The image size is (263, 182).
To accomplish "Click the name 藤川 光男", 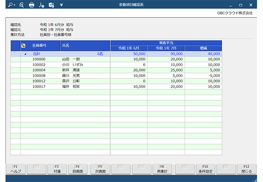I will click(71, 76).
